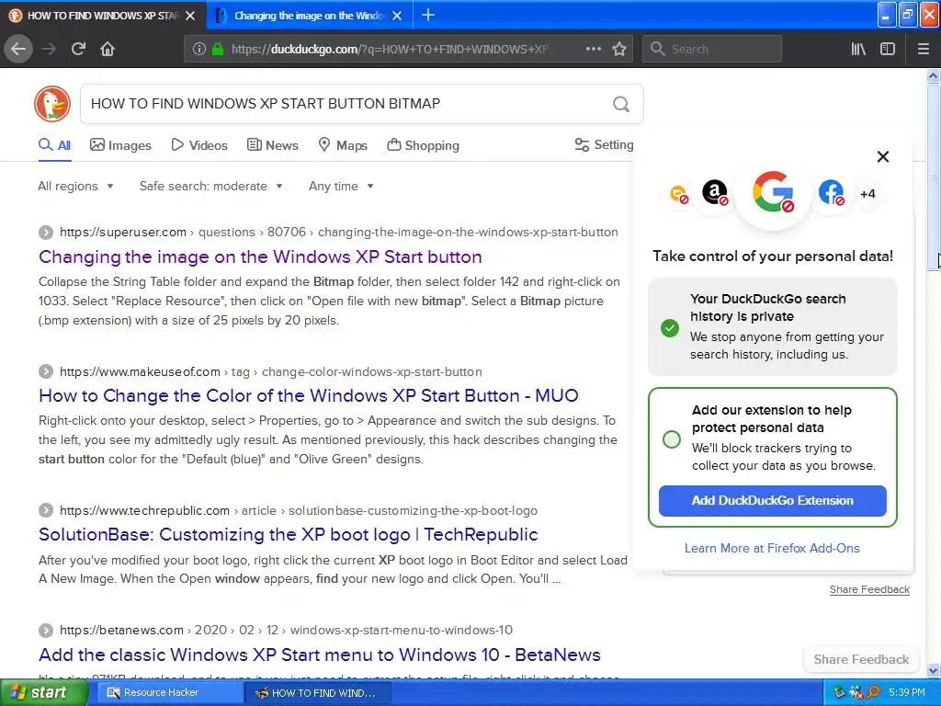Open Learn More at Firefox Add-Ons

click(772, 548)
